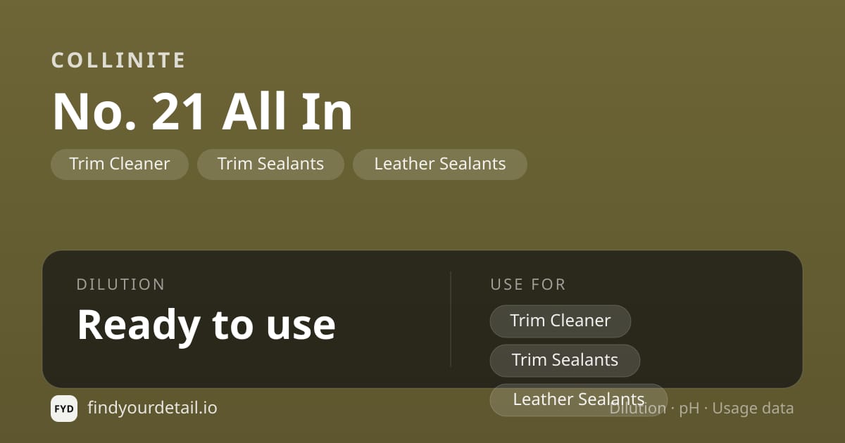Click 'Dilution' in the footer tagline

coord(638,409)
